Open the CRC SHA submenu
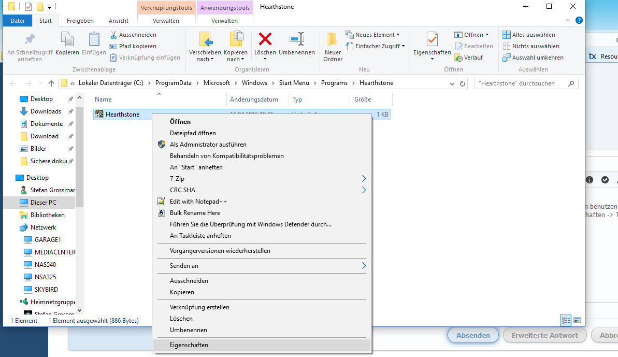Viewport: 618px width, 357px height. [x=262, y=190]
